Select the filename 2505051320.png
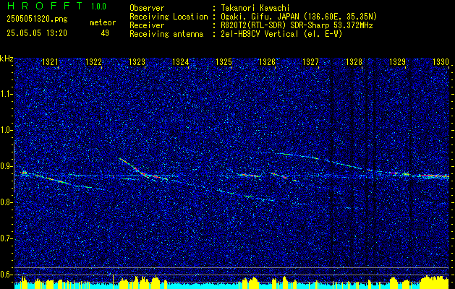This screenshot has height=289, width=455. [x=37, y=20]
